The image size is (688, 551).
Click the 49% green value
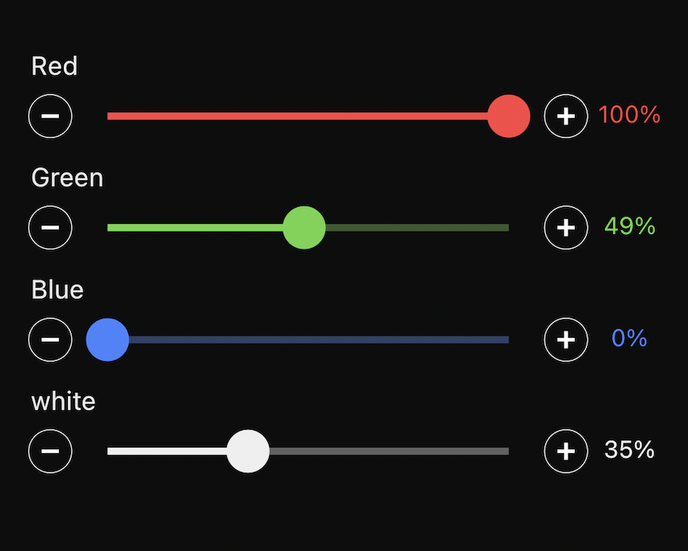pyautogui.click(x=630, y=227)
